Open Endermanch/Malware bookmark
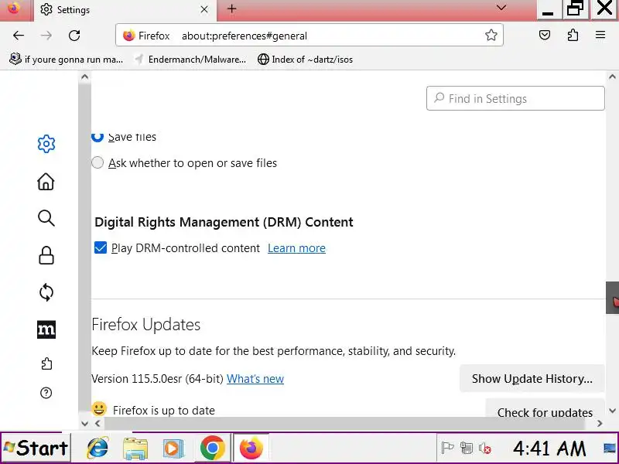The width and height of the screenshot is (619, 464). pos(190,60)
